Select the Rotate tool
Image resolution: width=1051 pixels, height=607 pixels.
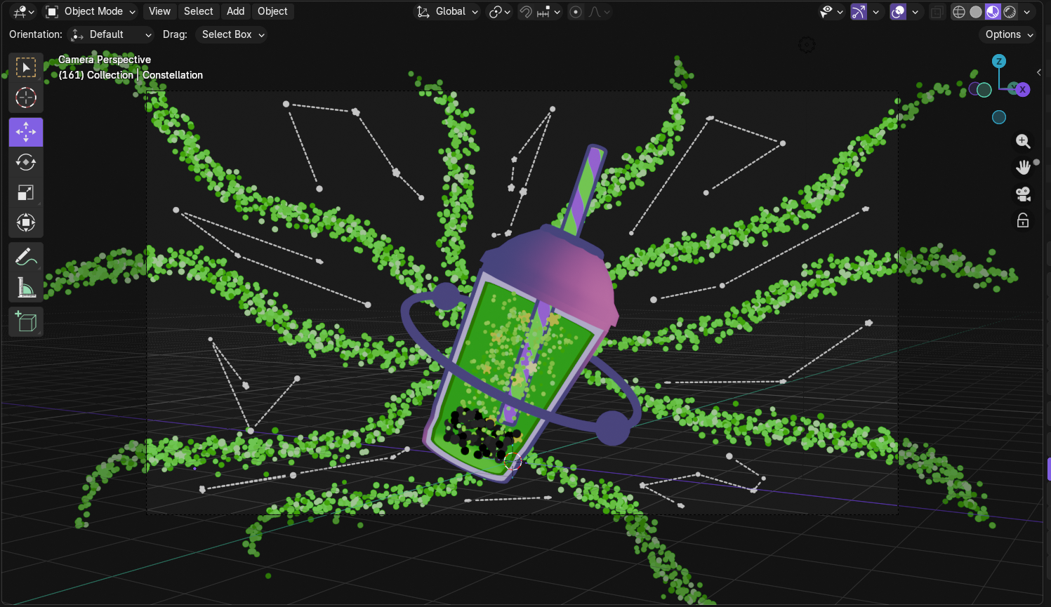(26, 162)
